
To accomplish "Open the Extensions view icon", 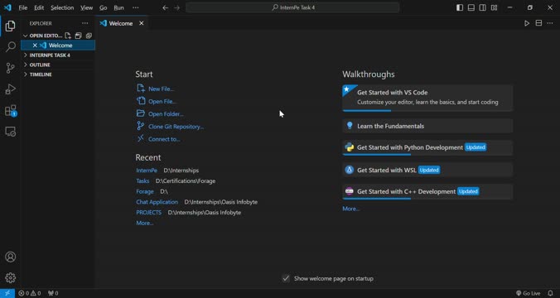I will 11,111.
